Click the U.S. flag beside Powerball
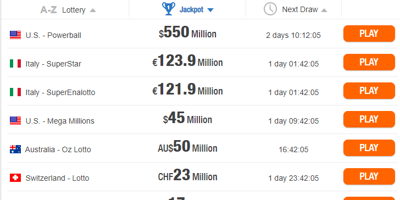 click(x=15, y=35)
